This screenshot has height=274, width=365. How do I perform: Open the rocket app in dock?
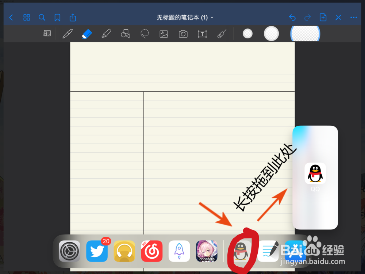coord(179,251)
